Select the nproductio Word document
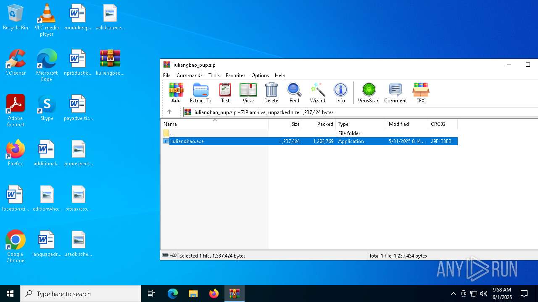This screenshot has width=538, height=302. click(x=78, y=63)
